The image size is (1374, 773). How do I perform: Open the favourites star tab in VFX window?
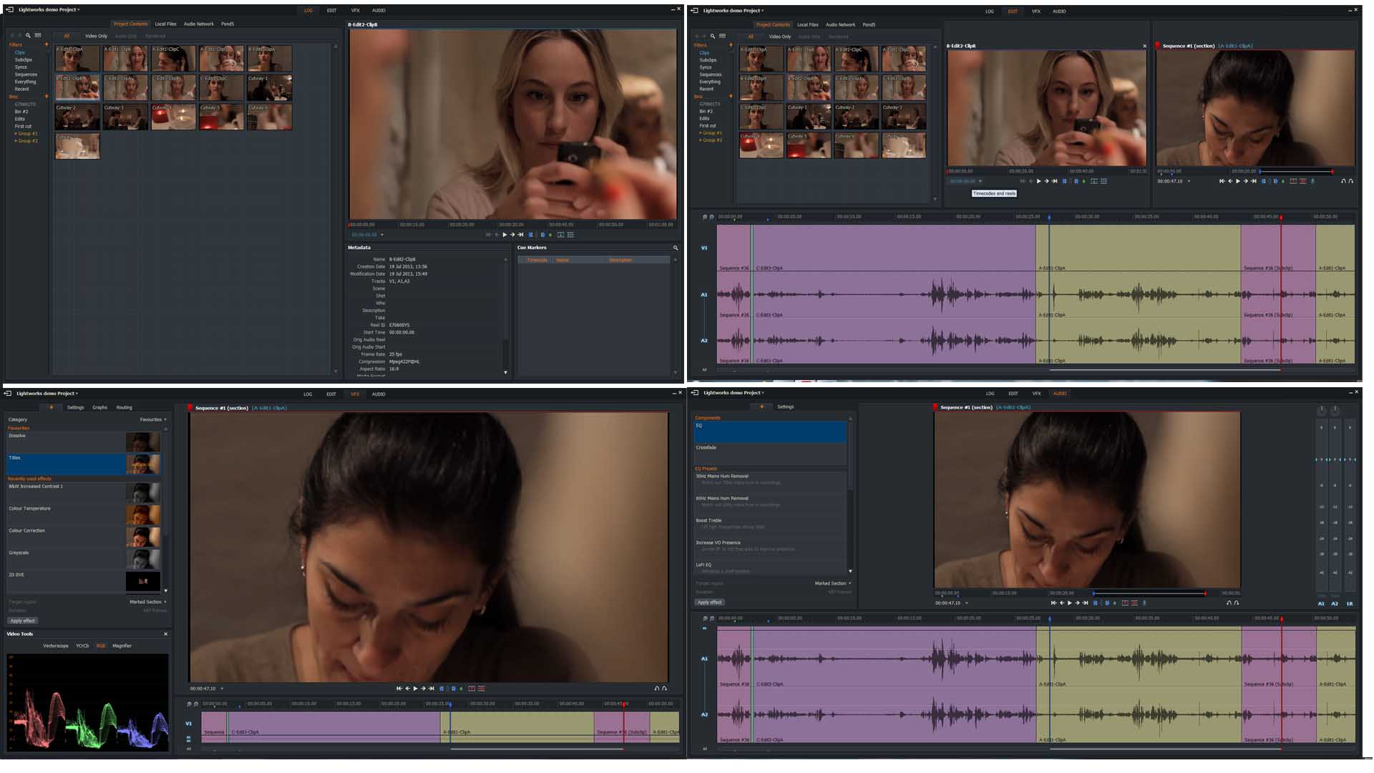52,407
